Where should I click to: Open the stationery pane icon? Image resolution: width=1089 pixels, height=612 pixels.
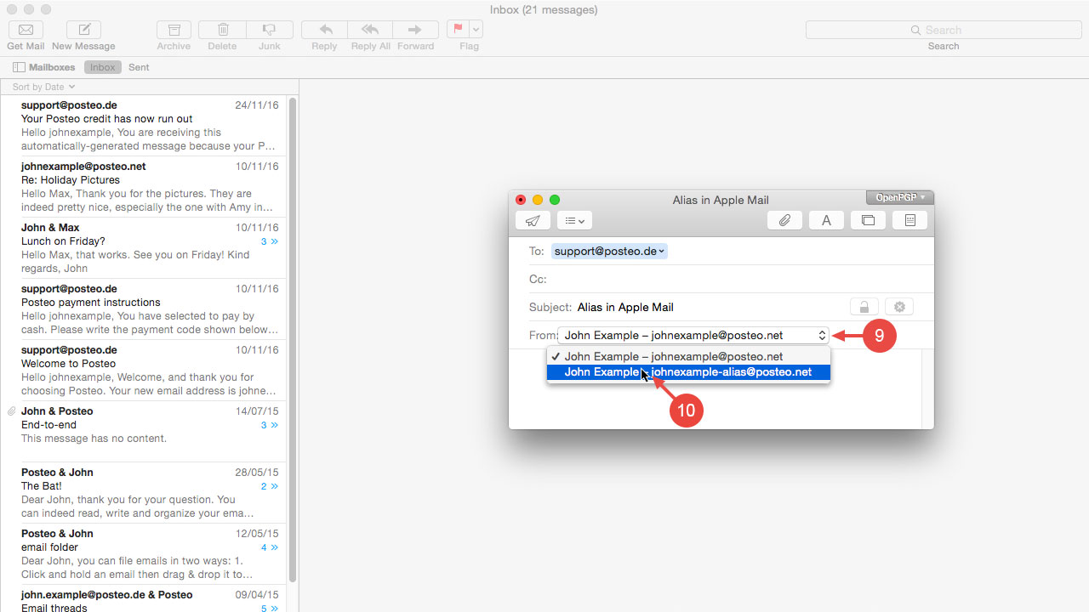909,220
